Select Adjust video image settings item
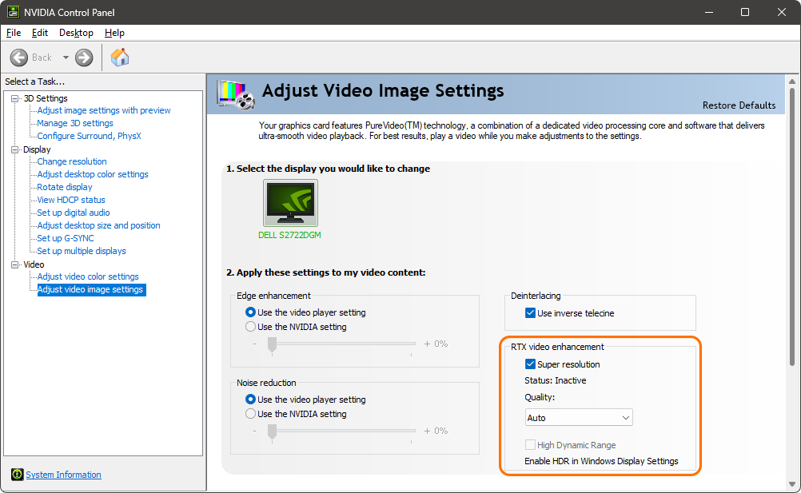The height and width of the screenshot is (493, 801). click(91, 289)
